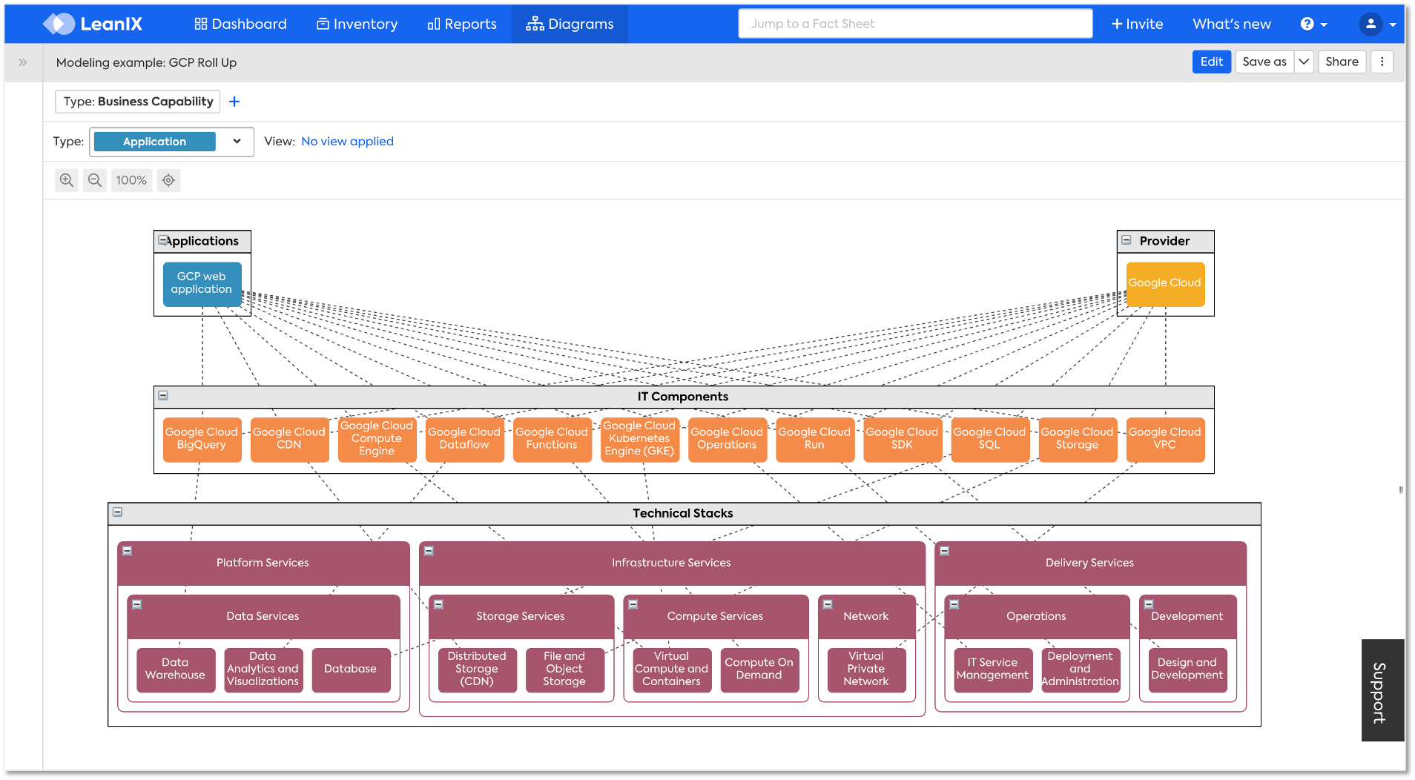Expand the left sidebar panel
This screenshot has width=1415, height=780.
[23, 62]
